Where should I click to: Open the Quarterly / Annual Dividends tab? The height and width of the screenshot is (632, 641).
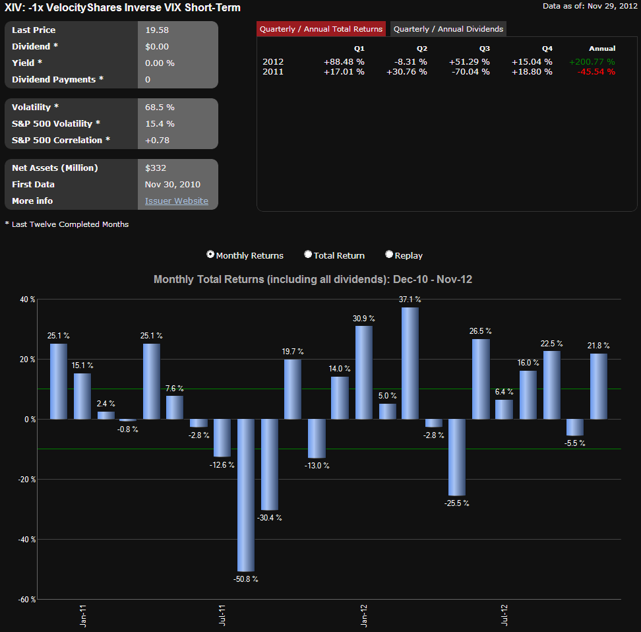(448, 29)
